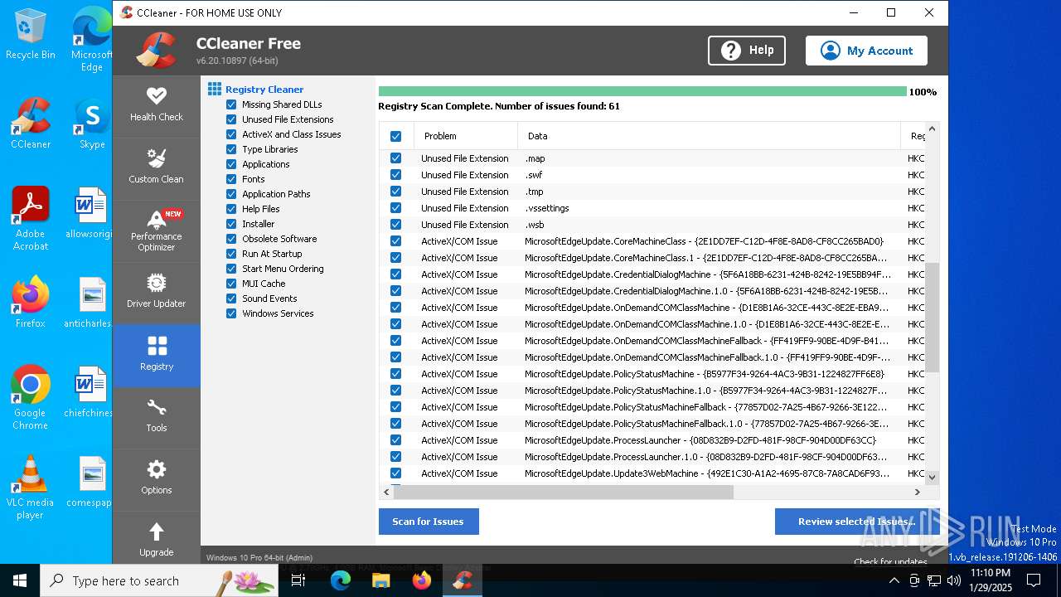Click the horizontal scrollbar thumb
The width and height of the screenshot is (1061, 597).
coord(564,492)
